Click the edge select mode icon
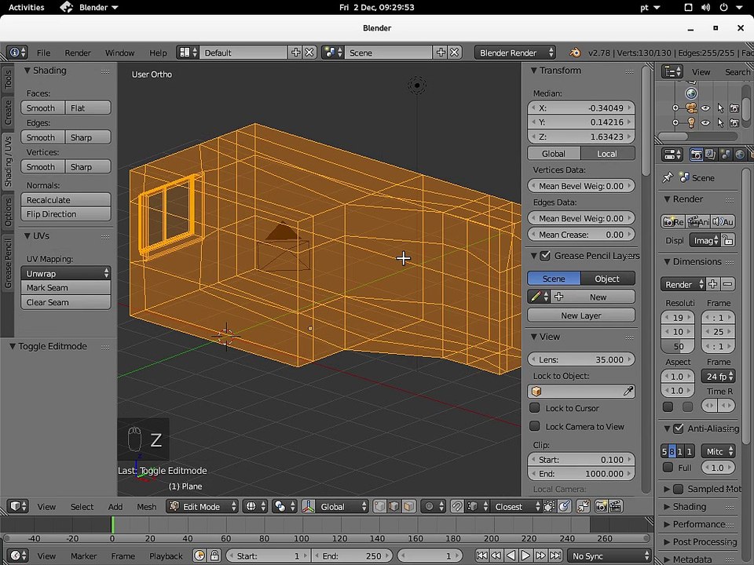Screen dimensions: 754x565 393,506
